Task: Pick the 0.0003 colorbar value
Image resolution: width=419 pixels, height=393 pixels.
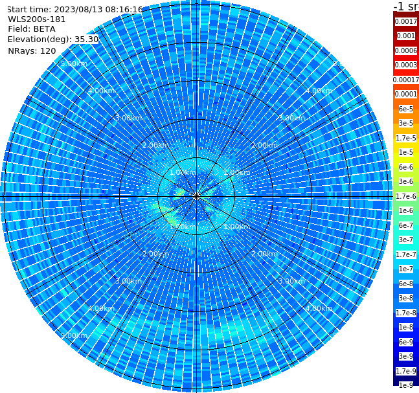Action: coord(406,65)
